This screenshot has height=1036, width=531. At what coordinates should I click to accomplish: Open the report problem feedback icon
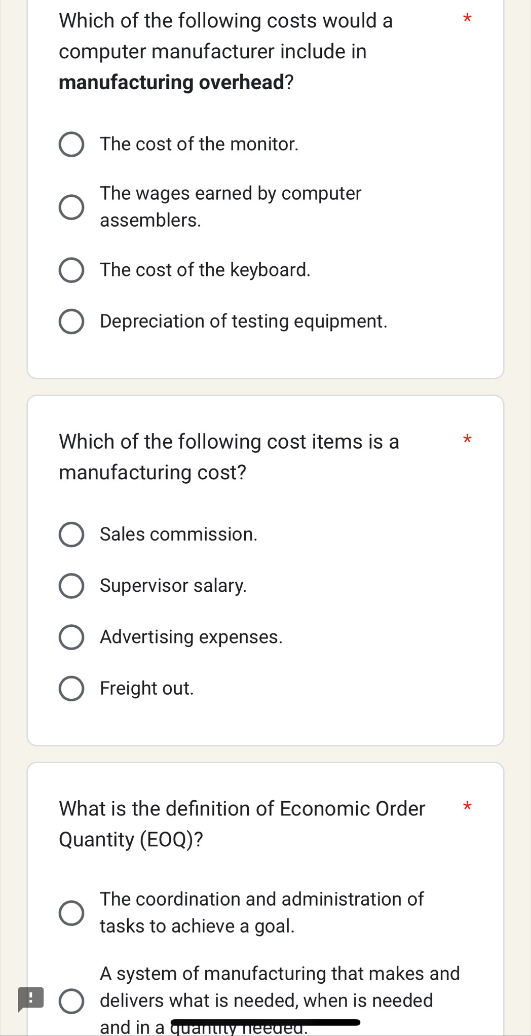coord(30,999)
